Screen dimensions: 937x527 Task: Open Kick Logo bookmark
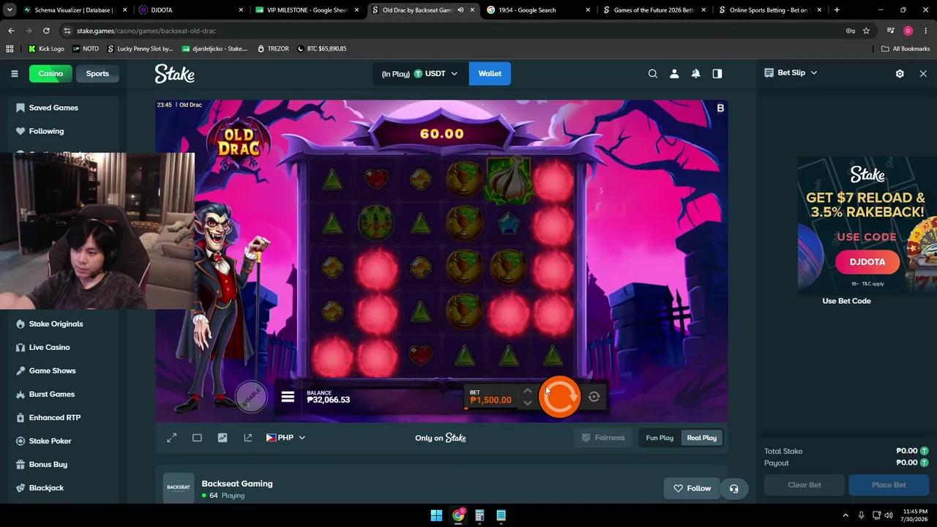(x=46, y=48)
